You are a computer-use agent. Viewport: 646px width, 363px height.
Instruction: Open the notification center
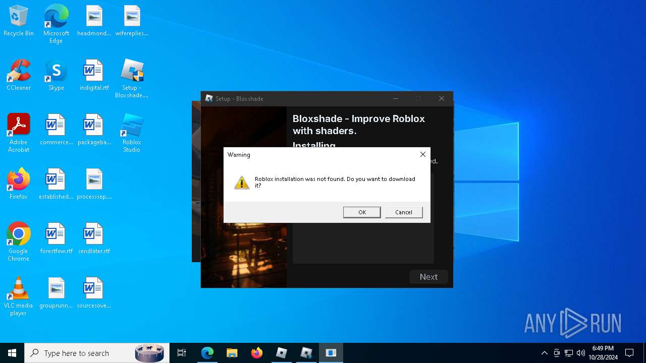click(x=629, y=353)
